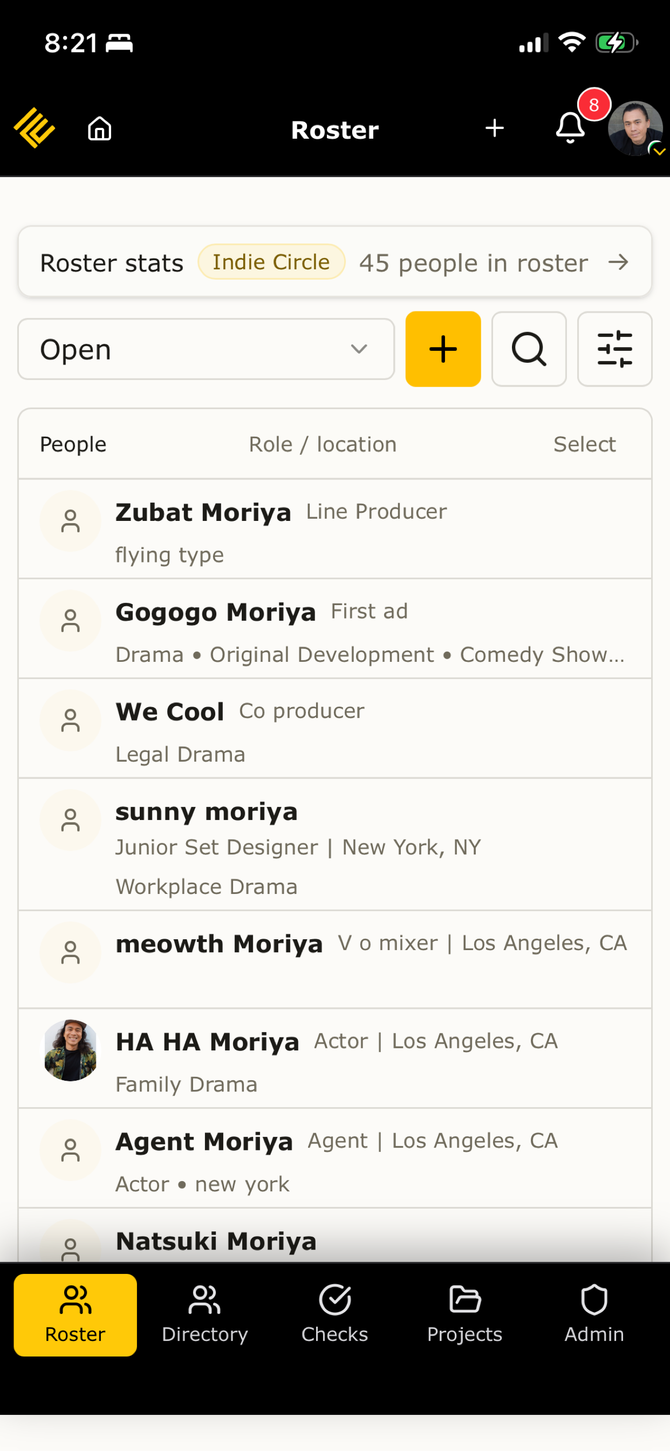Open filters sliders icon
This screenshot has height=1451, width=670.
click(x=615, y=349)
